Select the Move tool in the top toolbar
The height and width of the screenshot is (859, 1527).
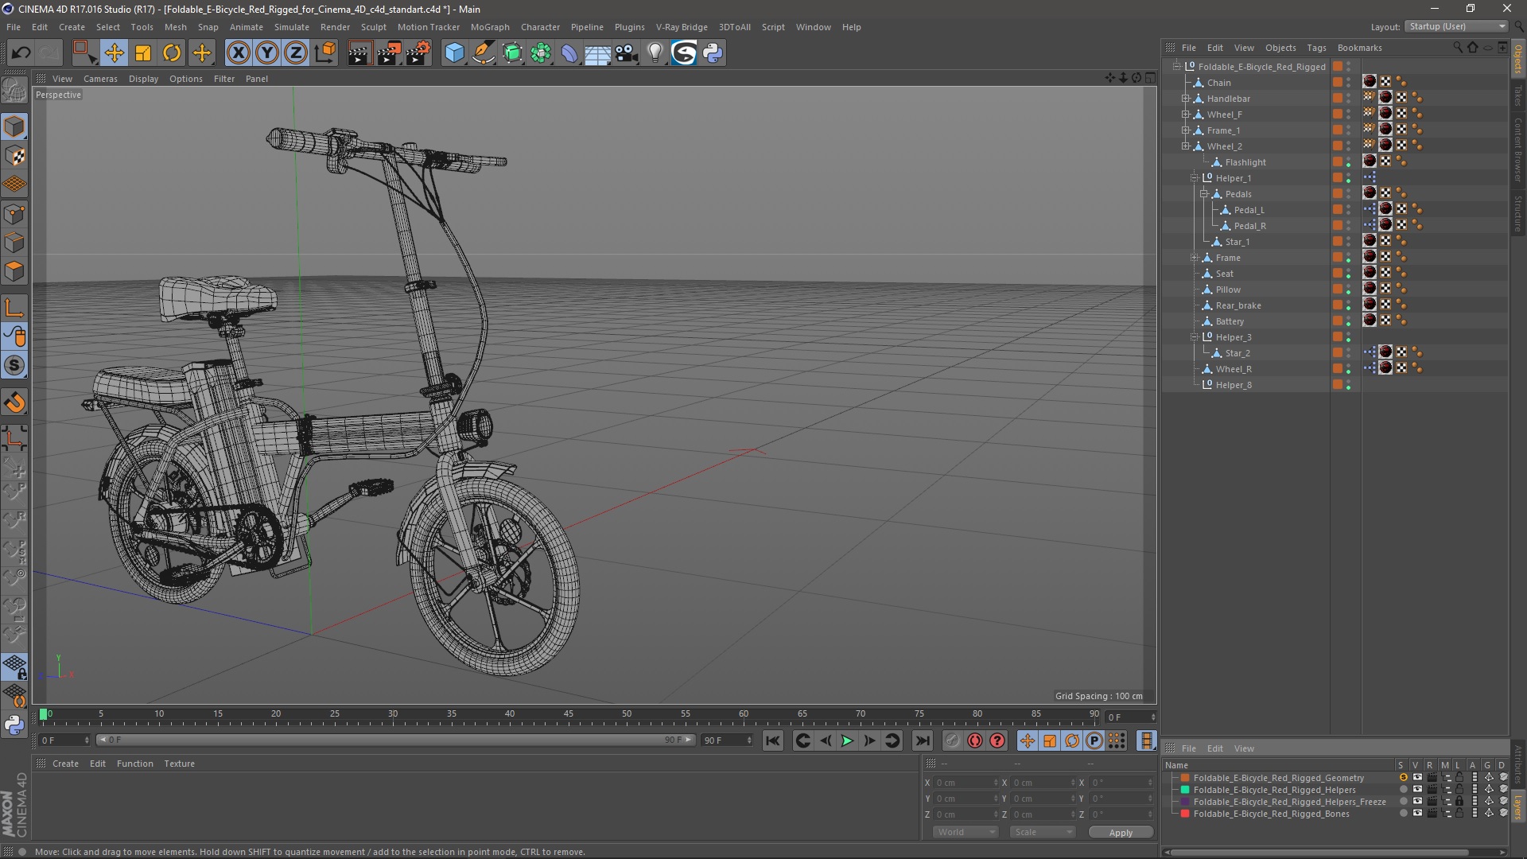[114, 53]
